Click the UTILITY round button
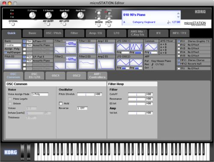 (109, 25)
